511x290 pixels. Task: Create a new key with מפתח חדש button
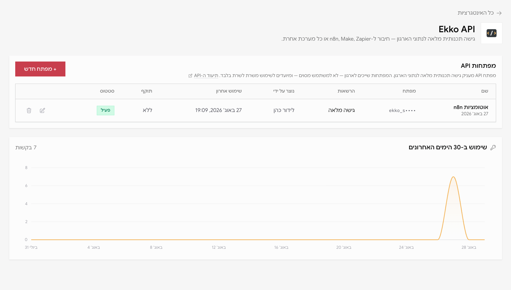[40, 69]
